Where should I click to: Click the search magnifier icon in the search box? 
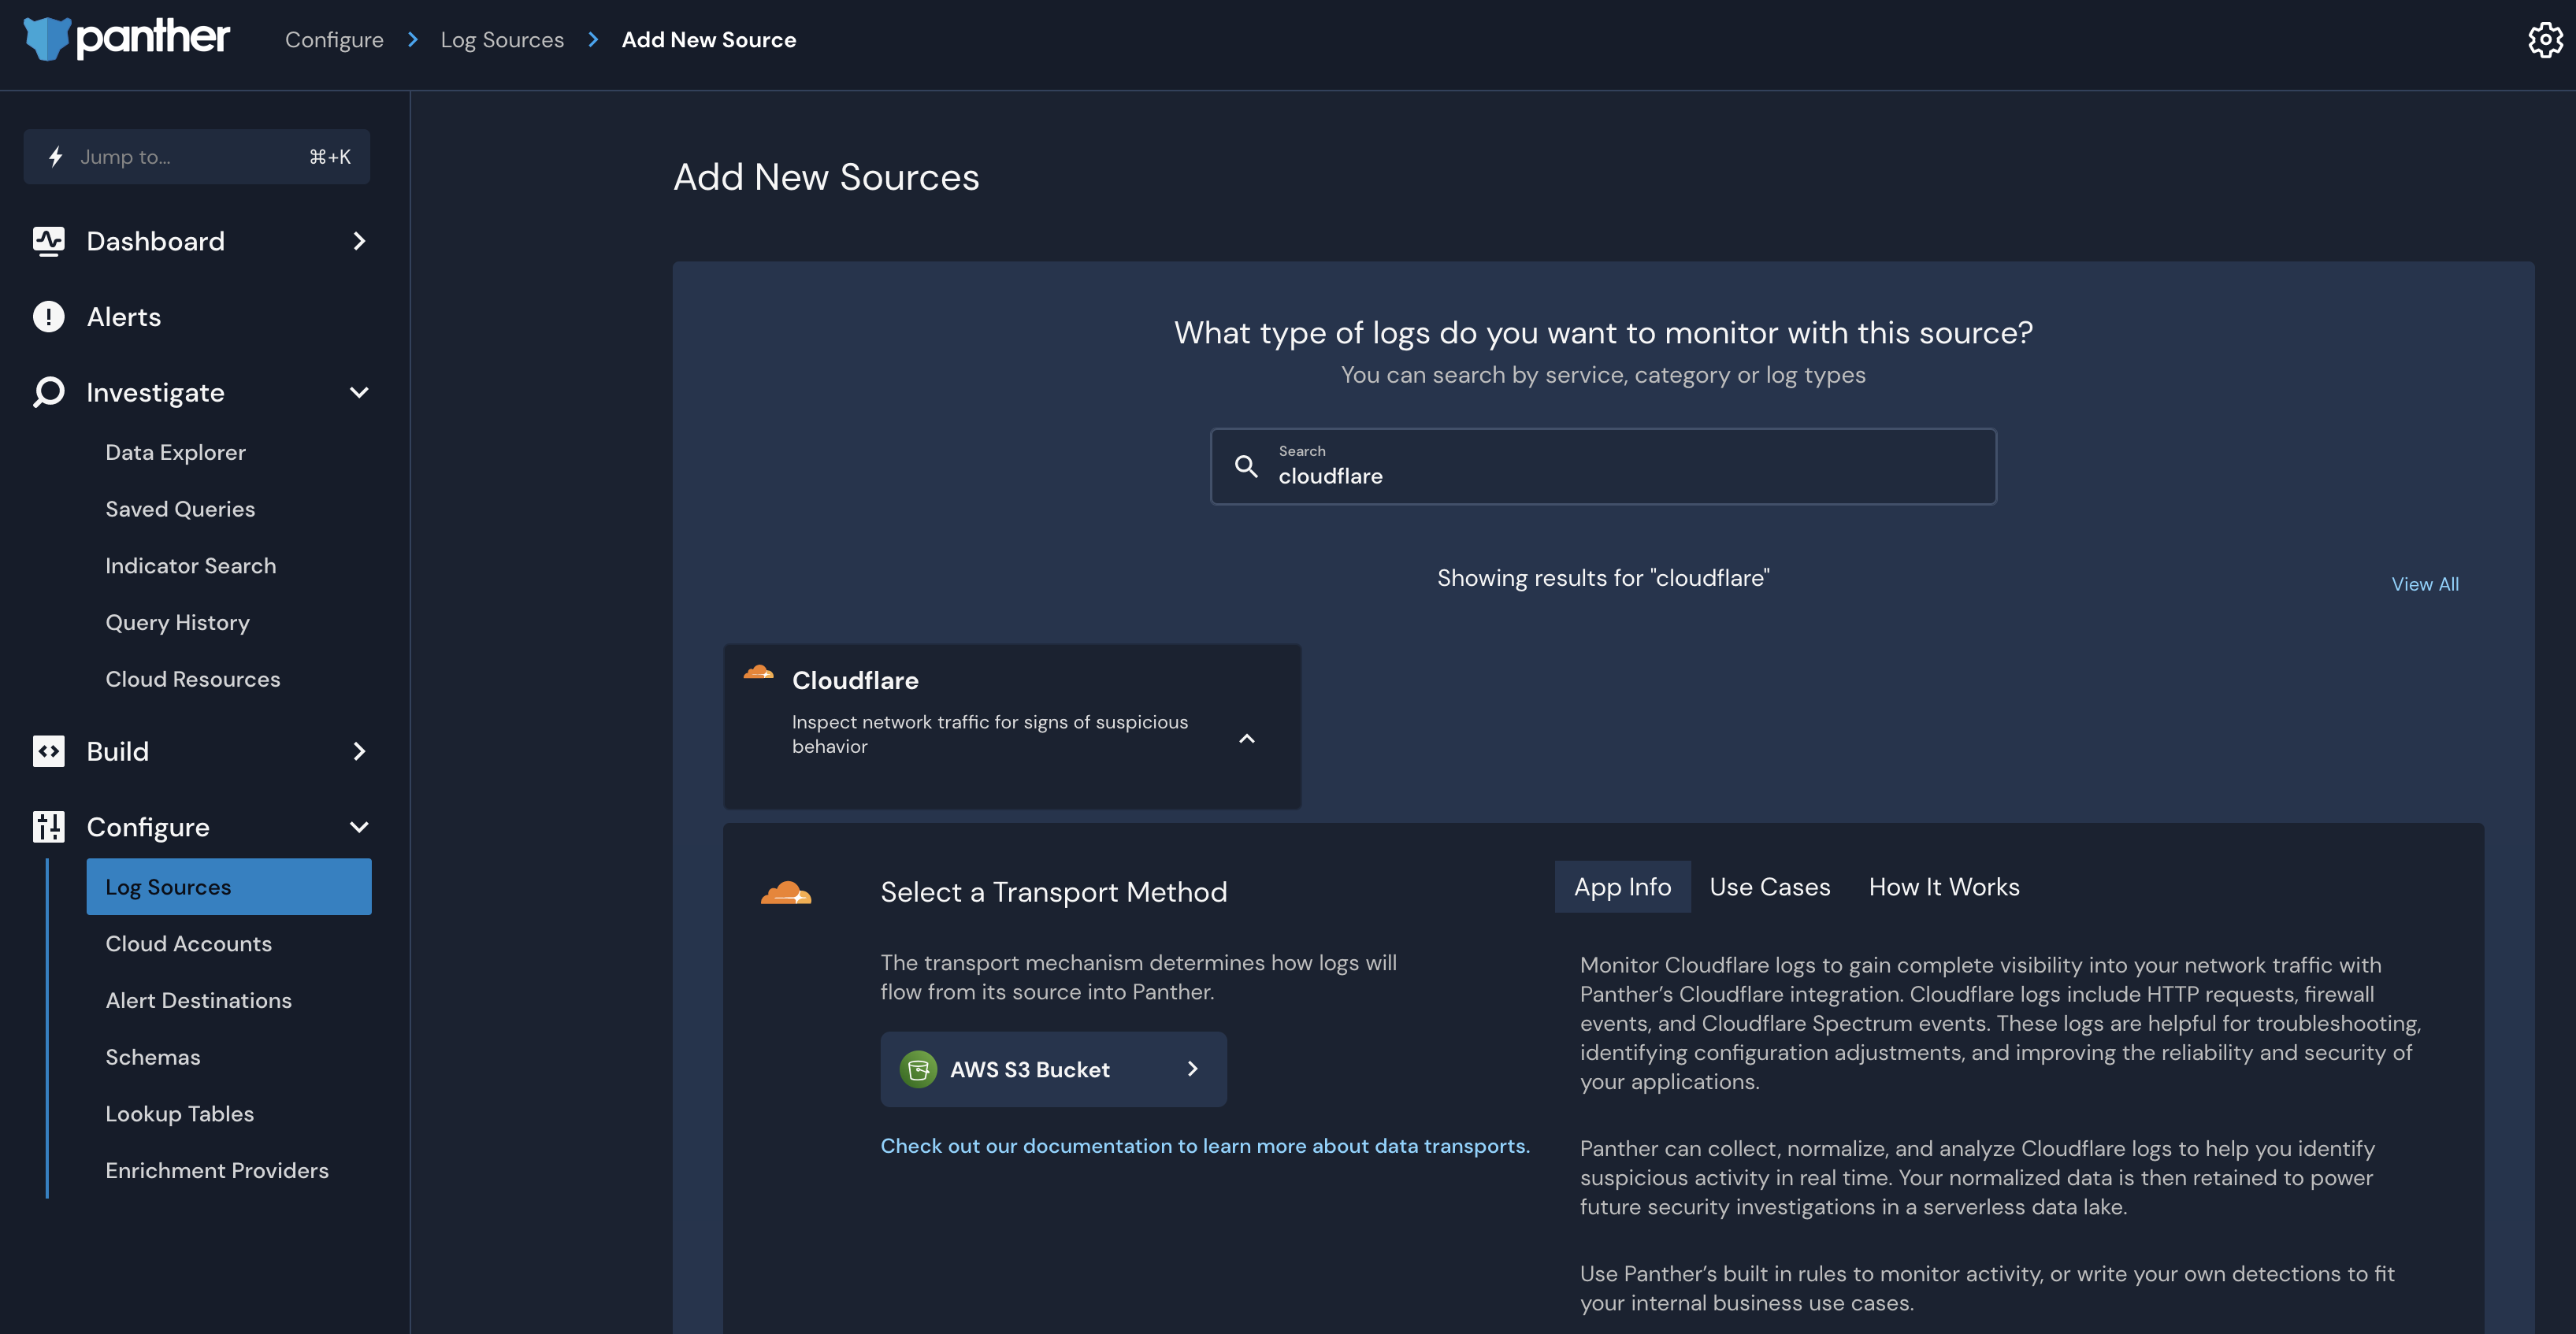[x=1246, y=466]
